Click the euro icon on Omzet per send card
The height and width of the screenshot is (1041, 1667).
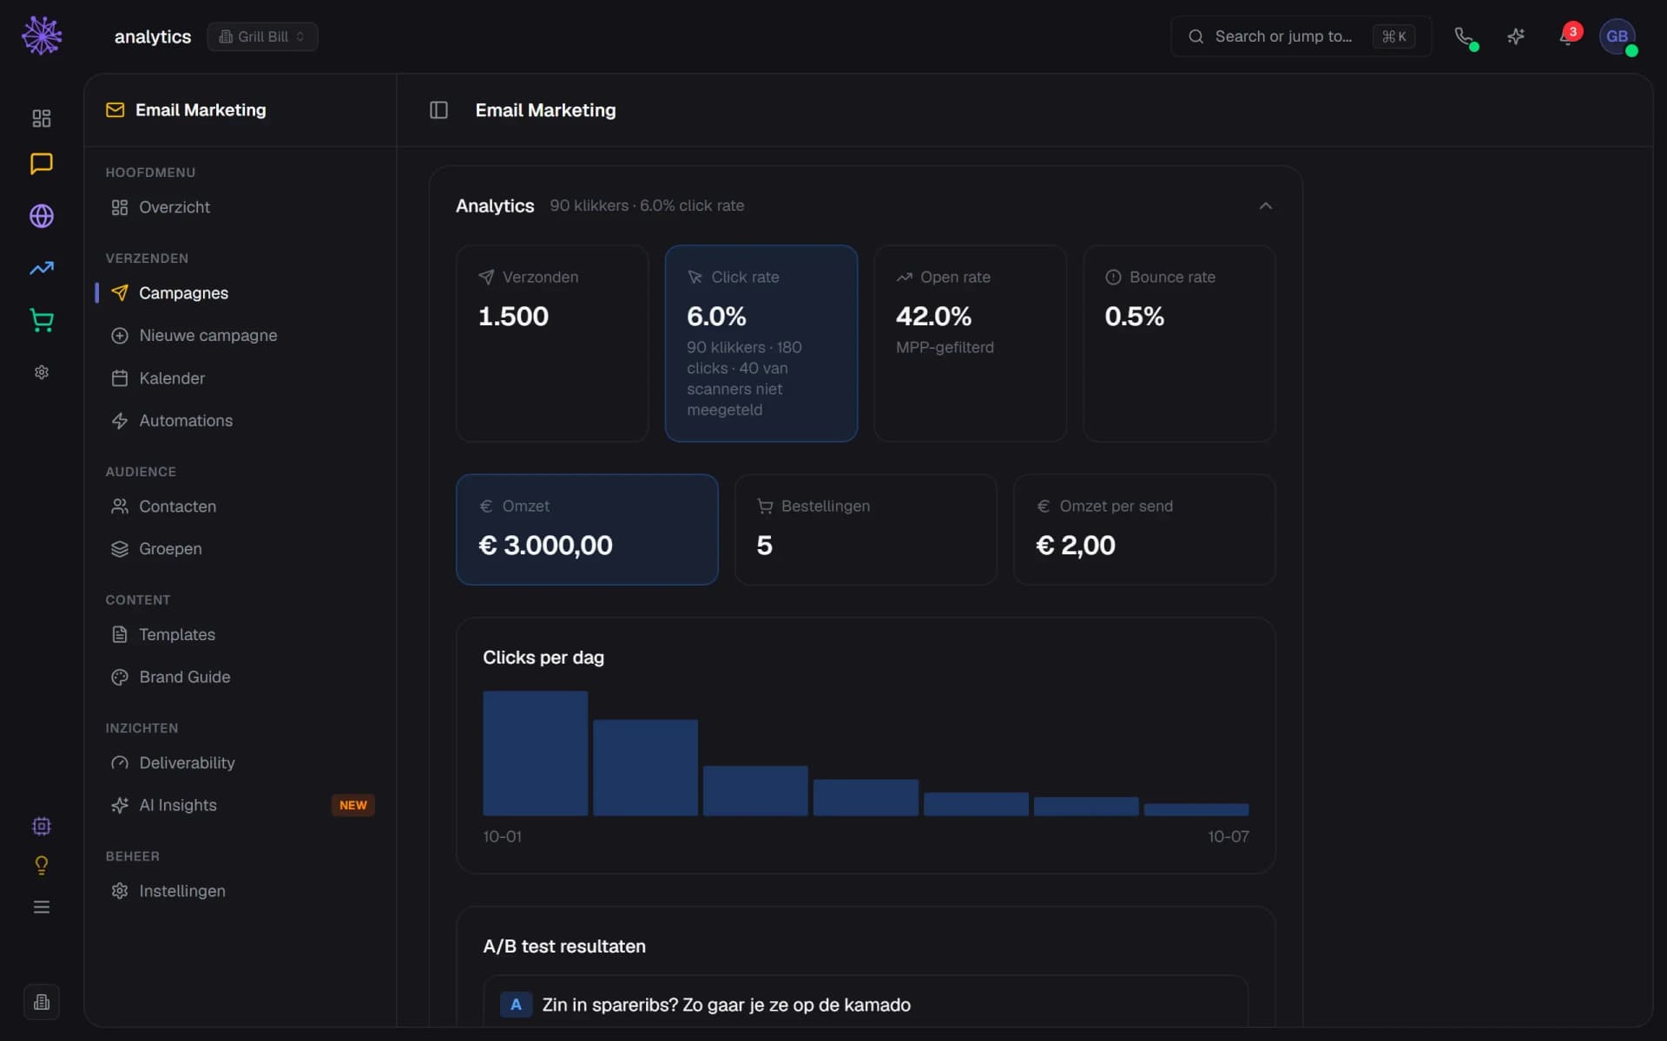1044,506
